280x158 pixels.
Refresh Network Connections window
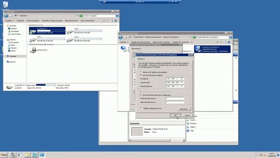(x=194, y=37)
